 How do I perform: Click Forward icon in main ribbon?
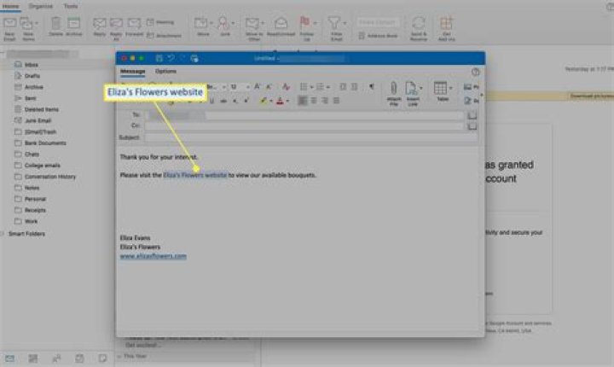click(x=134, y=24)
